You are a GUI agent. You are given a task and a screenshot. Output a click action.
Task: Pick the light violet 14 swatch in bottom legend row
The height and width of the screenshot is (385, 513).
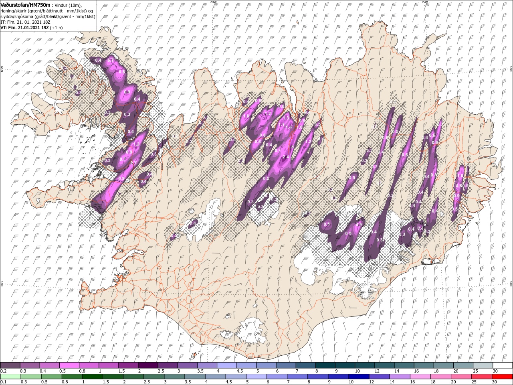pyautogui.click(x=399, y=377)
